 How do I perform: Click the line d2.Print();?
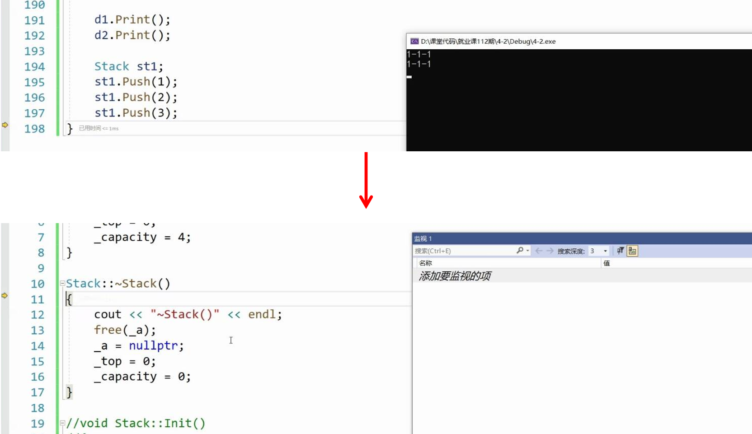pyautogui.click(x=132, y=35)
